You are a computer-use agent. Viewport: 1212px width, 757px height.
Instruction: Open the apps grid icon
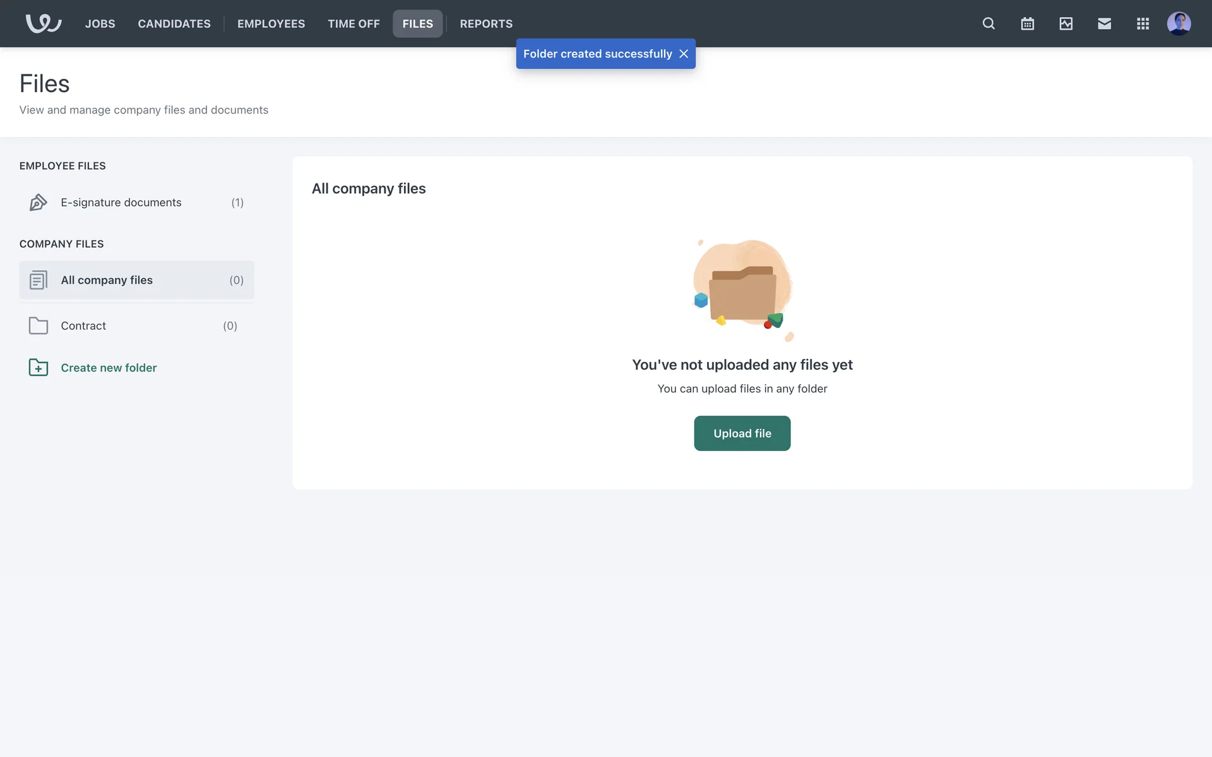(1143, 23)
